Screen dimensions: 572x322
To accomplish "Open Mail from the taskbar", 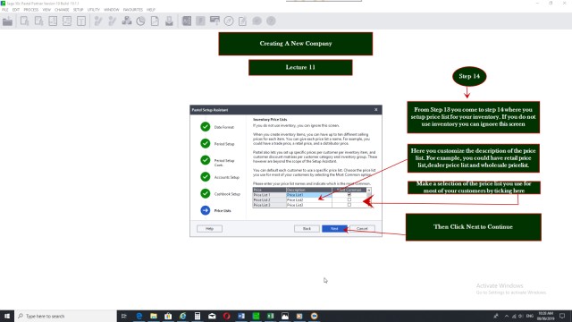I will tap(212, 316).
